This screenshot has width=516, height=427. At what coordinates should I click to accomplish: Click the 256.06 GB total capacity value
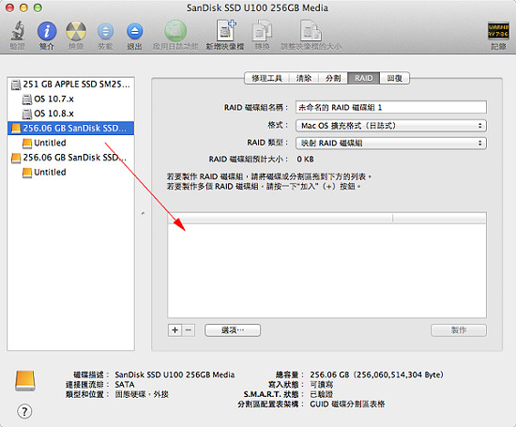(x=376, y=374)
